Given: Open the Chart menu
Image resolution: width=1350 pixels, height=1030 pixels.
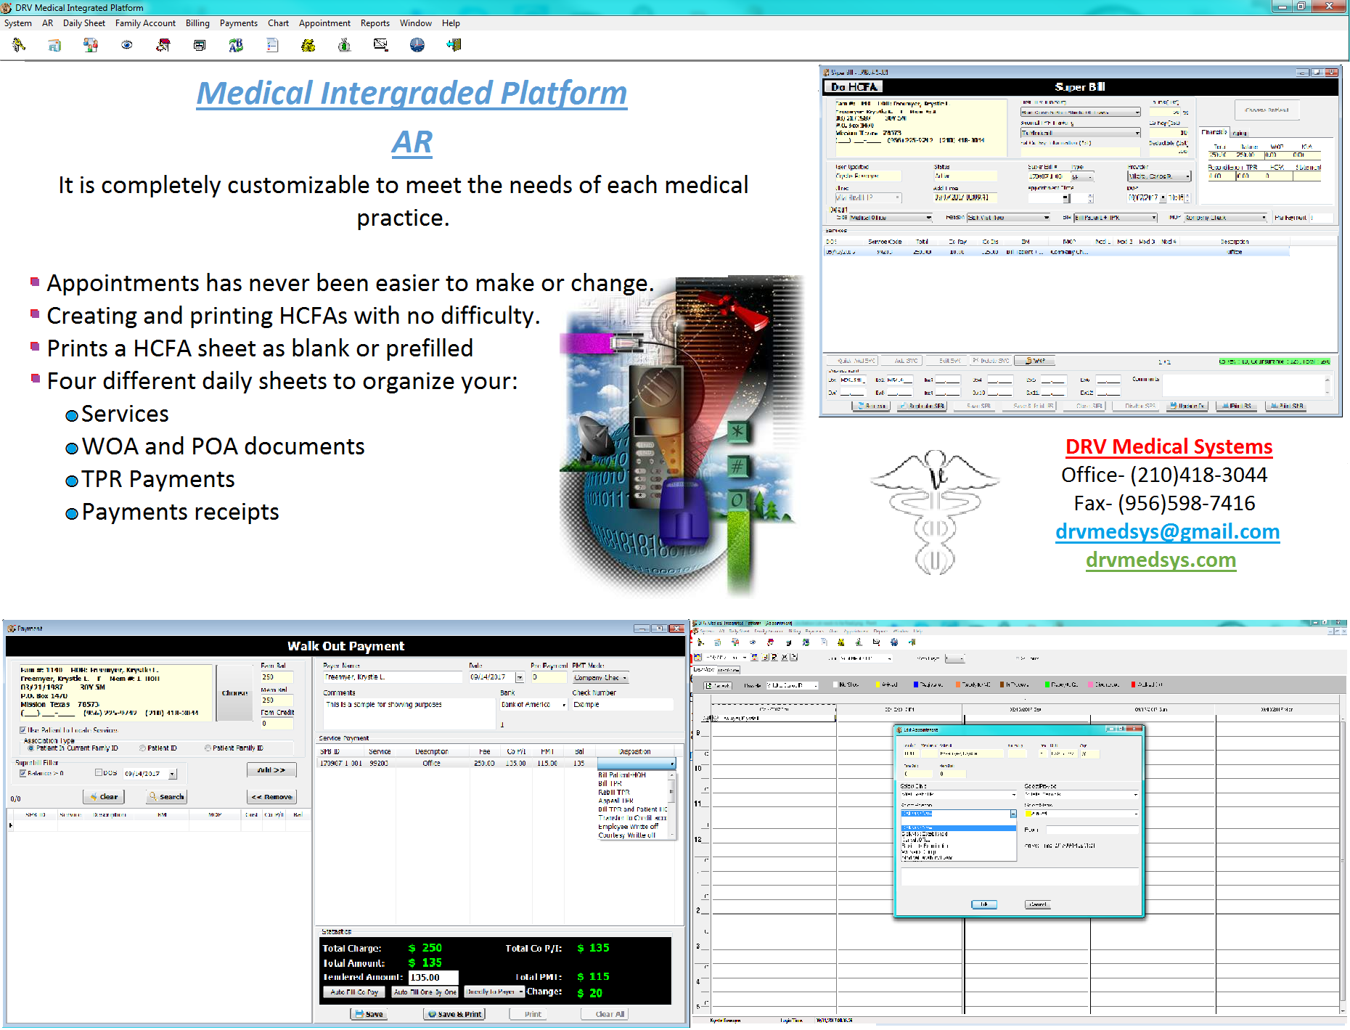Looking at the screenshot, I should pos(279,23).
